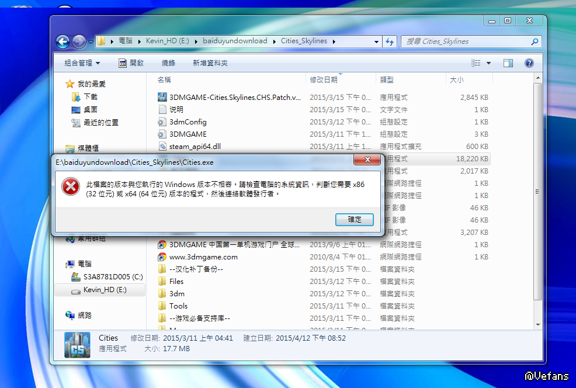Focus the Cities_Skylines search box
Viewport: 576px width, 388px height.
[x=471, y=41]
